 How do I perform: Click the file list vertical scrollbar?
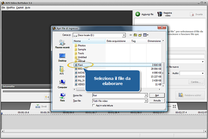pos(163,73)
